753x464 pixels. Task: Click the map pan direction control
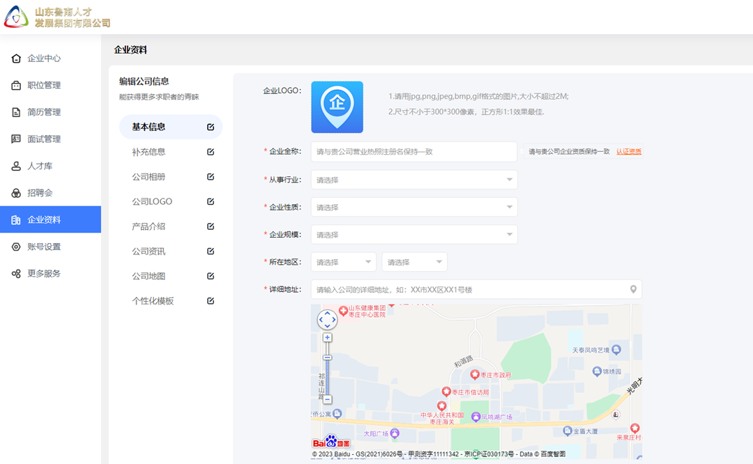[327, 320]
